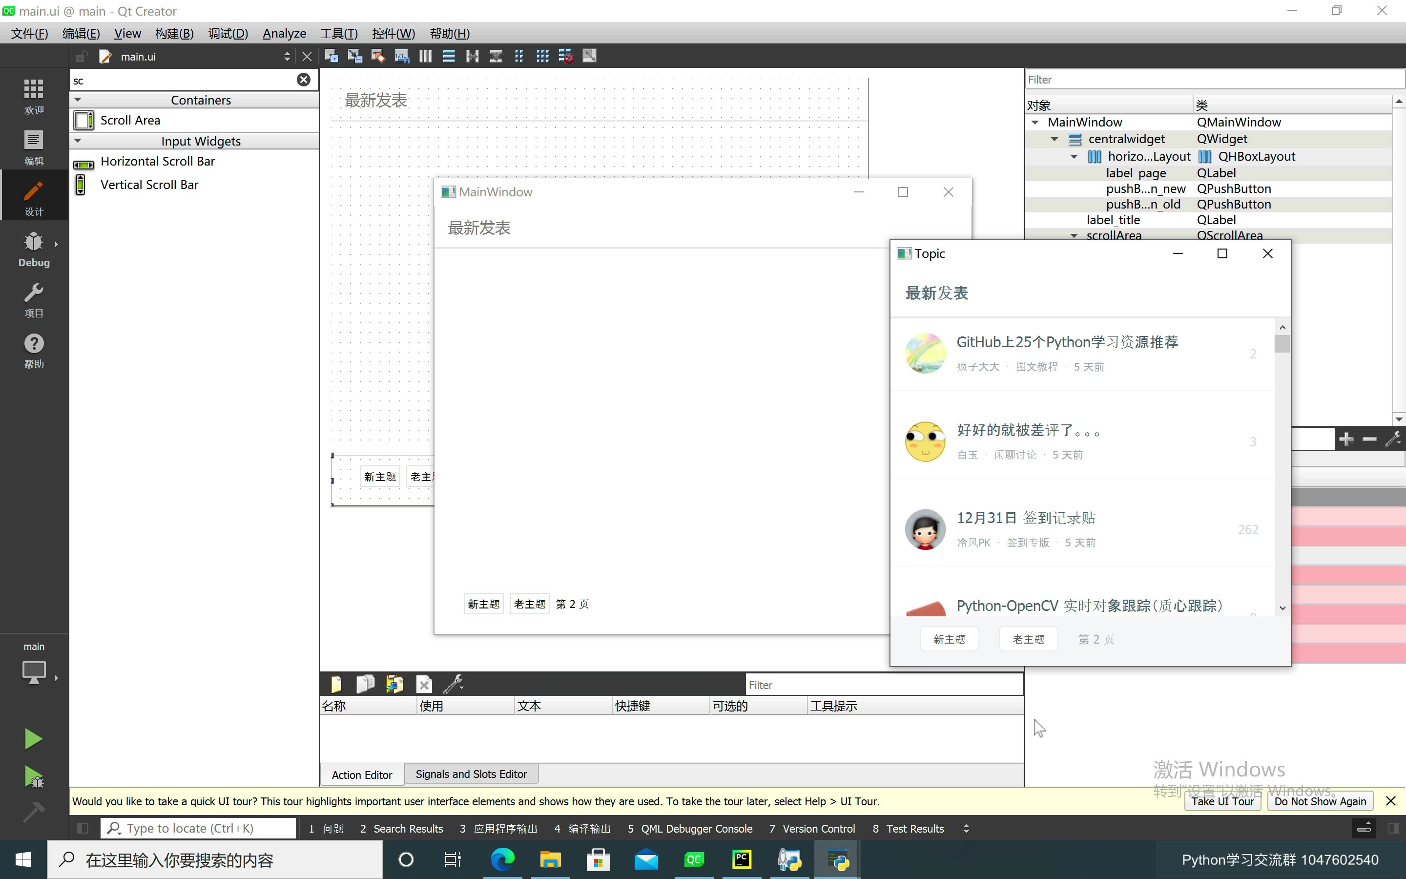Open the 项目 projects mode
Image resolution: width=1406 pixels, height=879 pixels.
click(x=34, y=300)
